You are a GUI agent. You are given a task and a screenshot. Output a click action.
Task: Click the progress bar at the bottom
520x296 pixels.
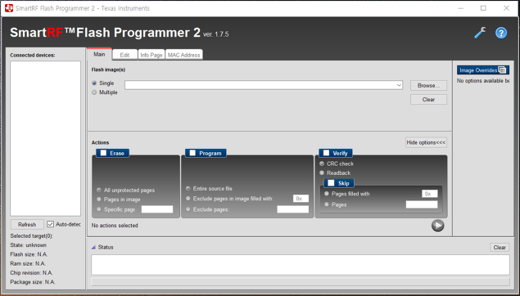pos(301,282)
